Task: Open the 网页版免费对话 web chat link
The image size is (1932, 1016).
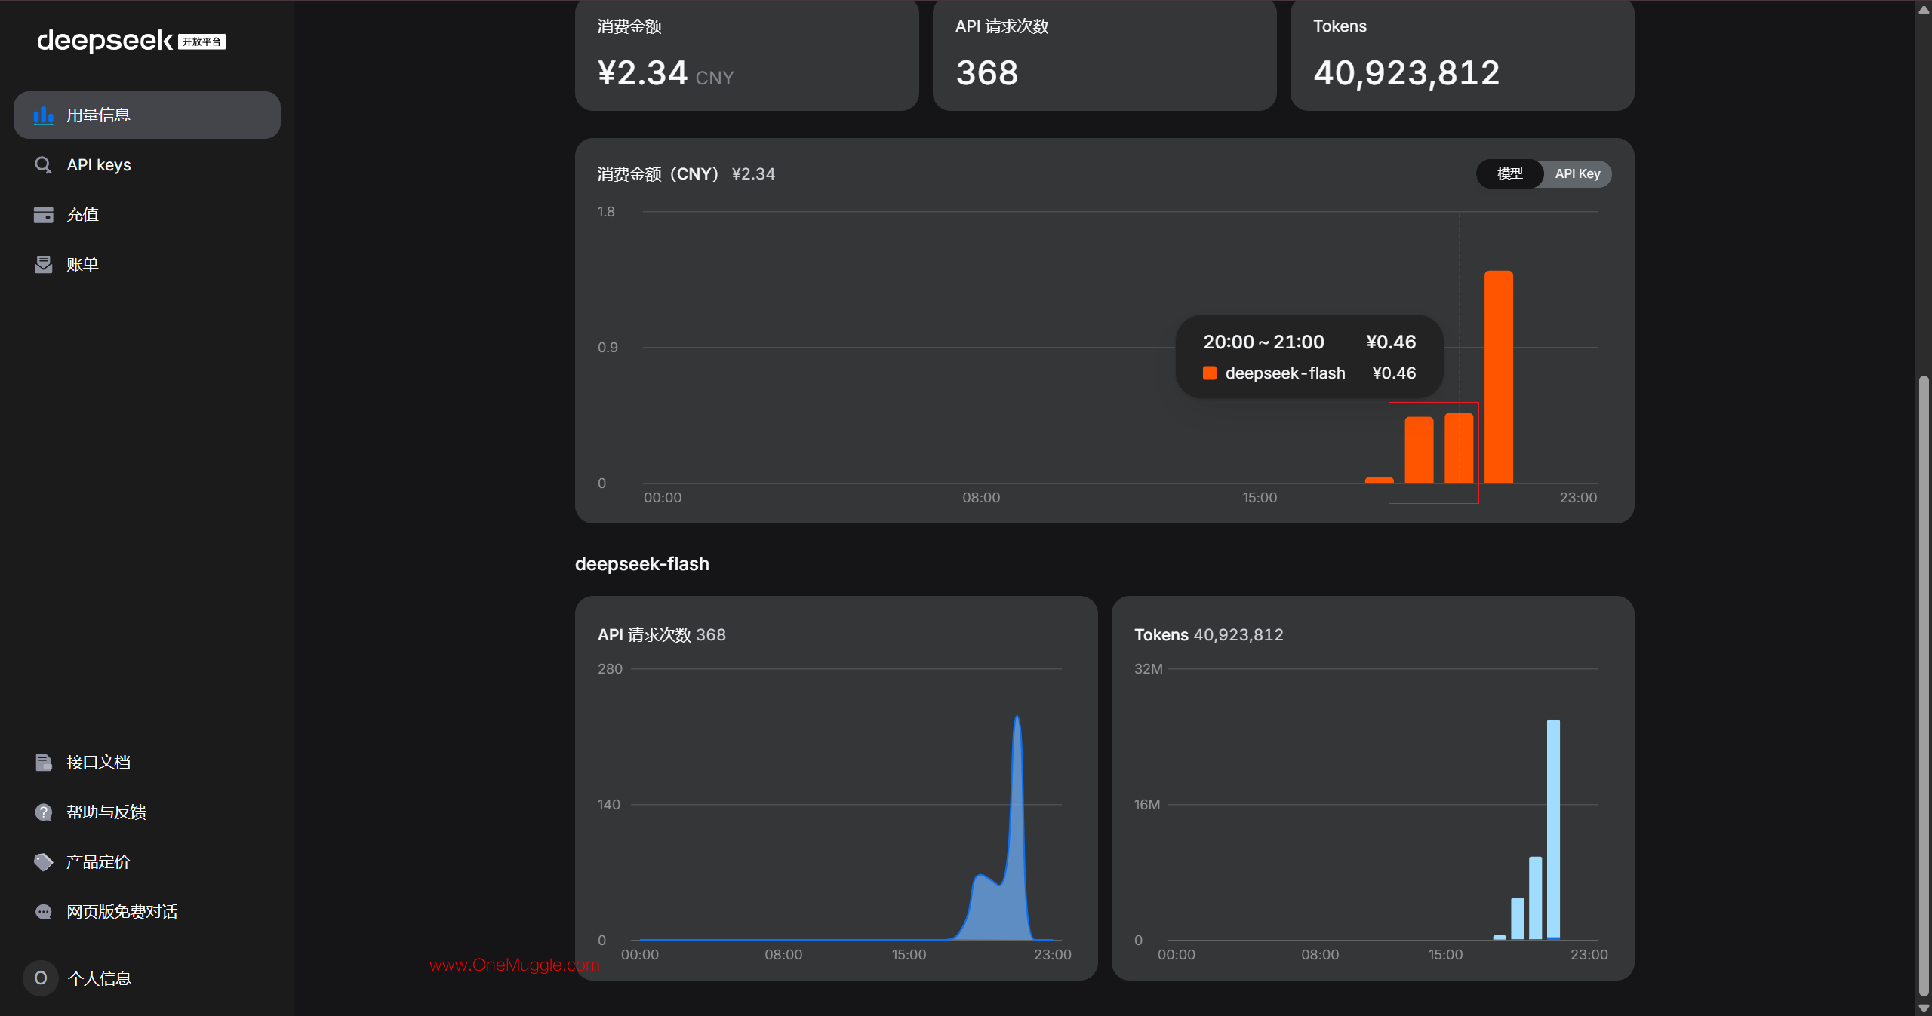Action: [147, 912]
